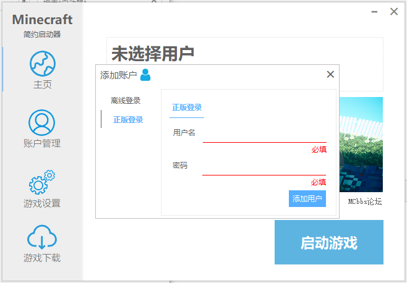Close the Minecraft launcher window
The width and height of the screenshot is (407, 283).
click(394, 11)
